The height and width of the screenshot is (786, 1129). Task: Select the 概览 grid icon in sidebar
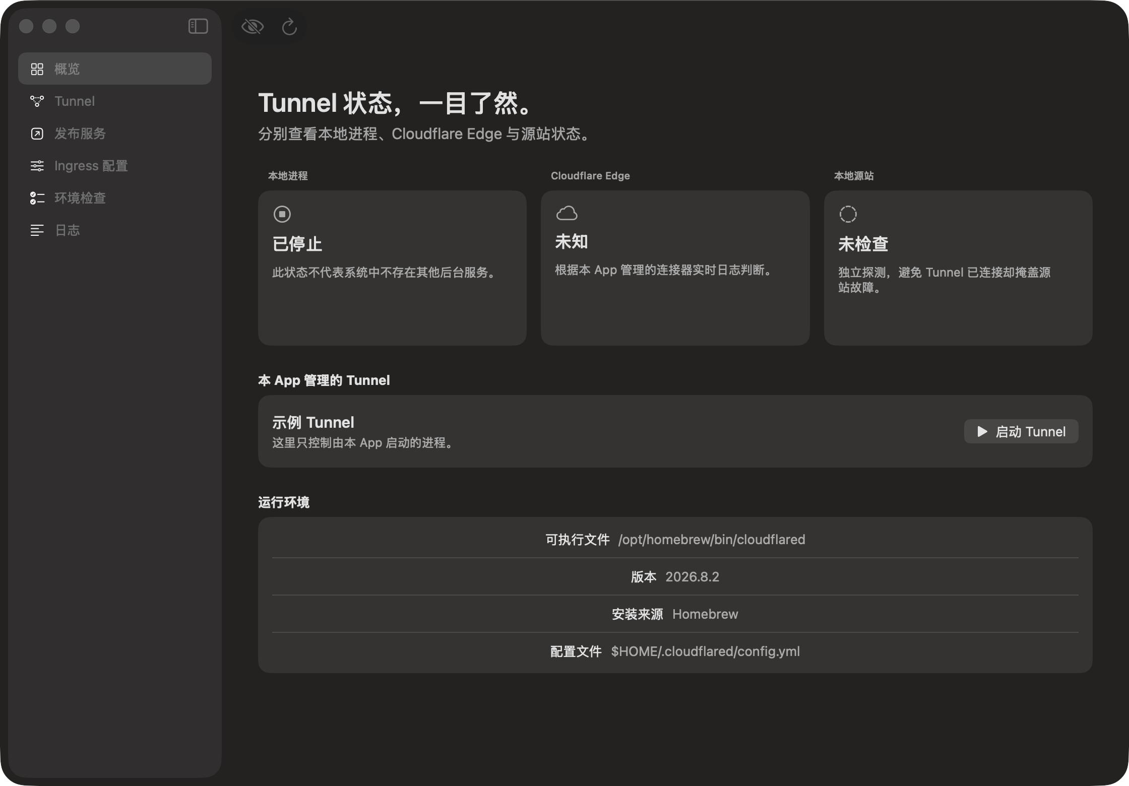click(x=37, y=69)
